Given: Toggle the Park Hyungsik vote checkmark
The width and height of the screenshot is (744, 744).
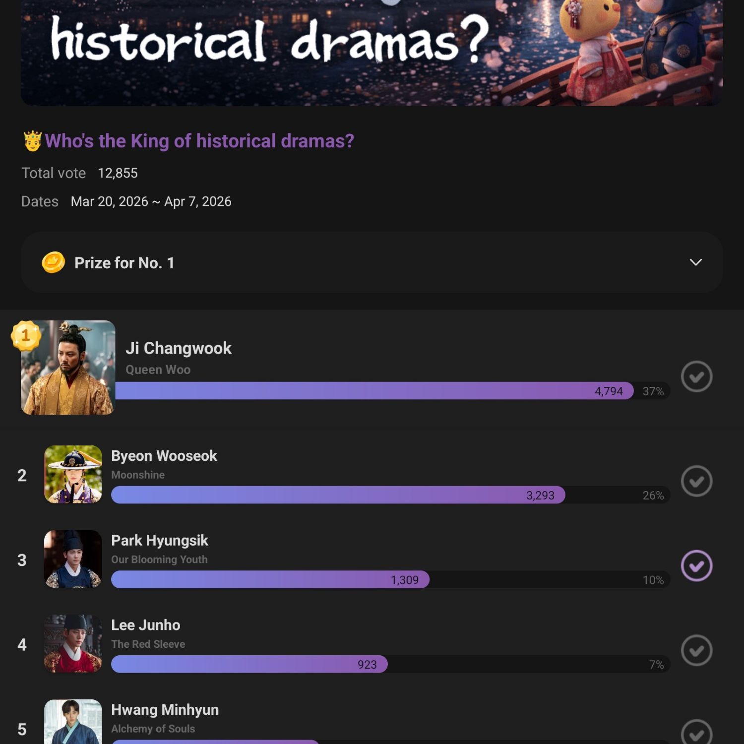Looking at the screenshot, I should tap(696, 565).
